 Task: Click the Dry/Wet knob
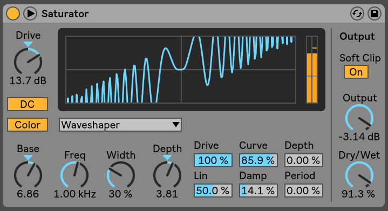(x=359, y=175)
